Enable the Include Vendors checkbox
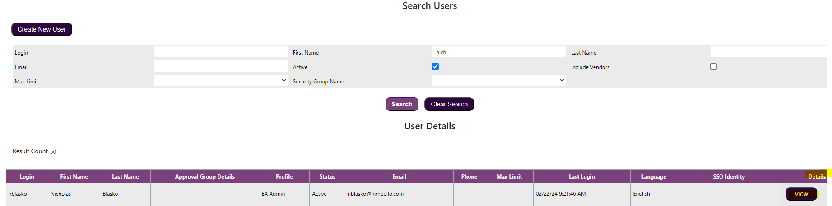Viewport: 832px width, 206px height. click(x=714, y=67)
